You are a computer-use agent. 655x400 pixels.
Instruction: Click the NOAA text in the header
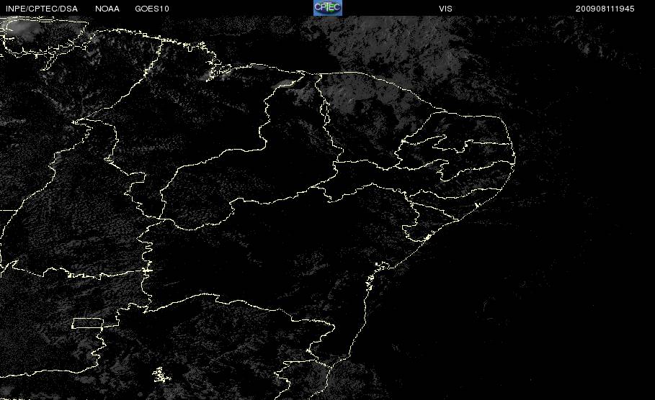tap(107, 9)
